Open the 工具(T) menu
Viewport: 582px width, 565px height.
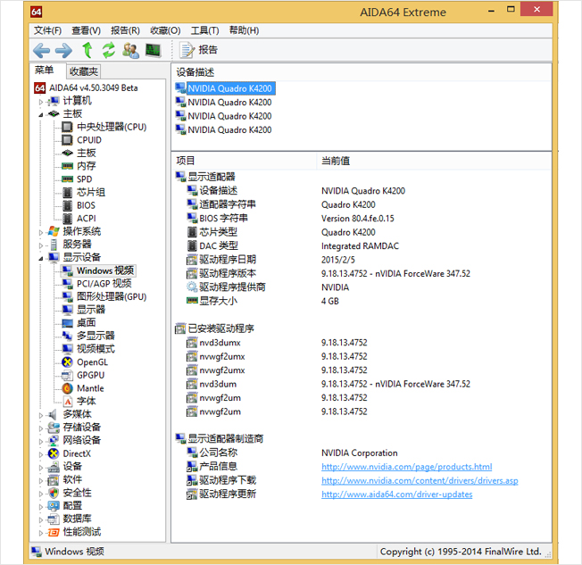(x=205, y=30)
